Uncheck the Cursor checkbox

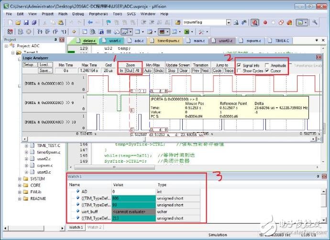[x=267, y=71]
